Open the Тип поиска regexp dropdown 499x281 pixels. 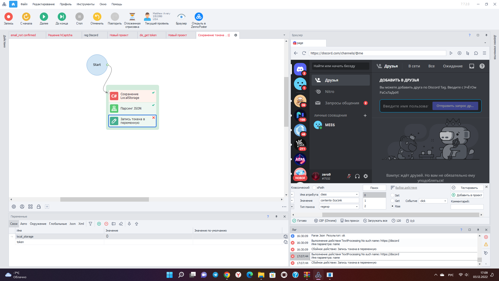click(357, 207)
